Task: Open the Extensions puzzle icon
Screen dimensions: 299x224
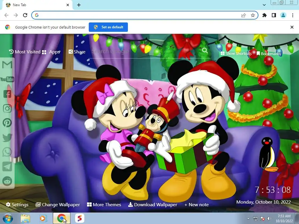Action: pyautogui.click(x=265, y=15)
